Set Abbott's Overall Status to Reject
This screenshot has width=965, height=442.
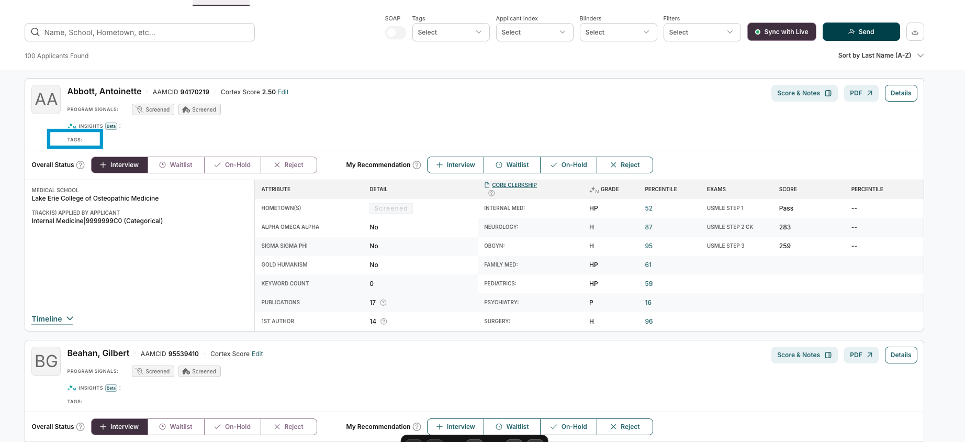289,165
